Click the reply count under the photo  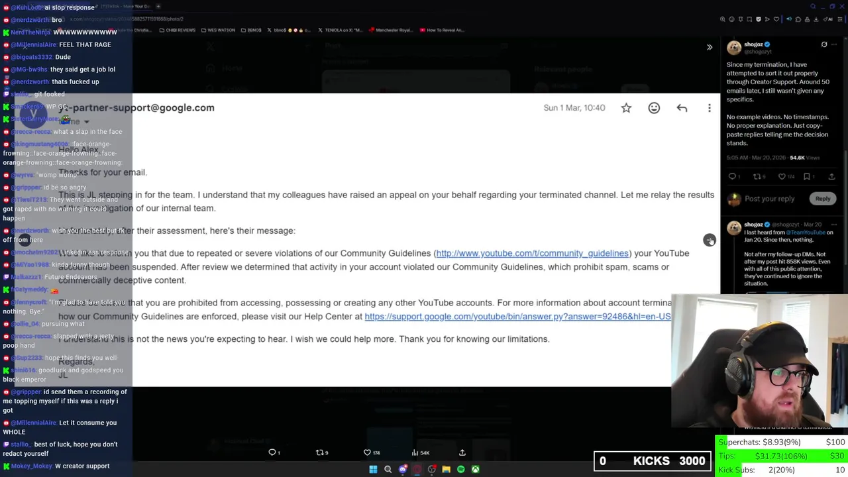274,452
